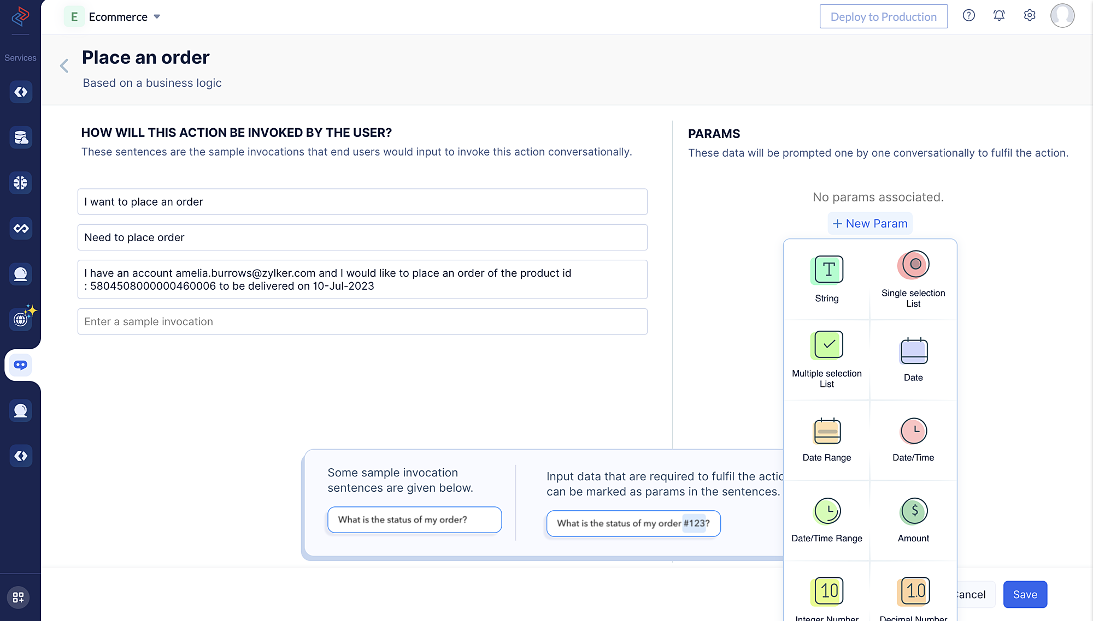Open the ConvoKraft chatbot service in sidebar
Screen dimensions: 1093x621
[x=21, y=365]
